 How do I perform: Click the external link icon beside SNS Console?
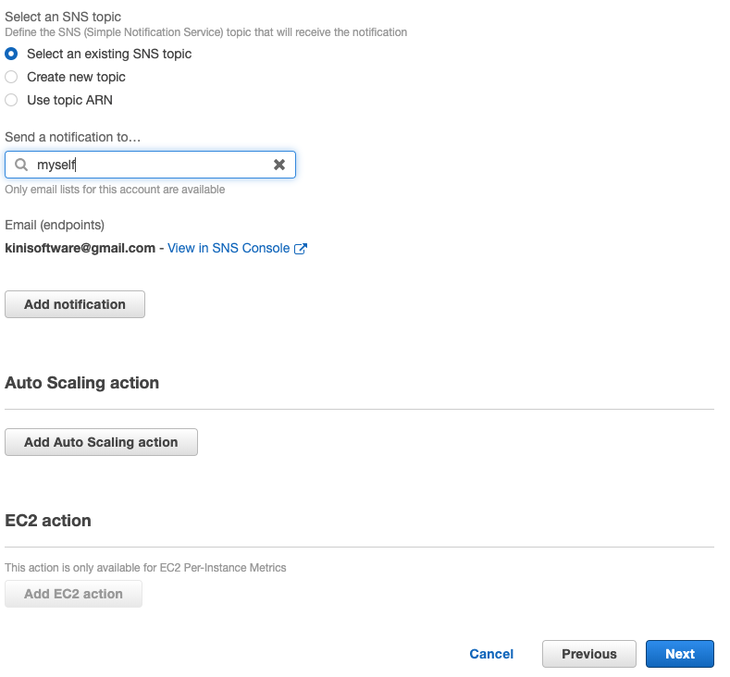(x=300, y=249)
